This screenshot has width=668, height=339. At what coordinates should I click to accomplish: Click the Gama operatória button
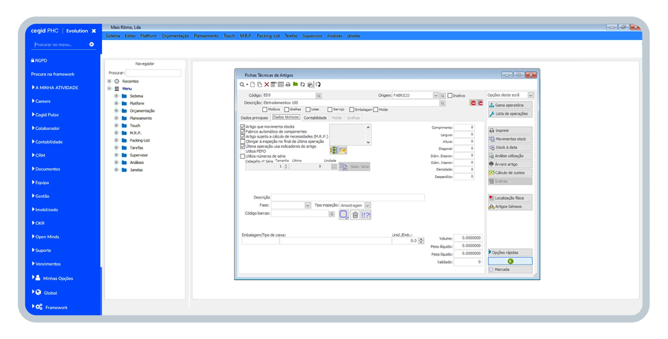click(x=510, y=105)
